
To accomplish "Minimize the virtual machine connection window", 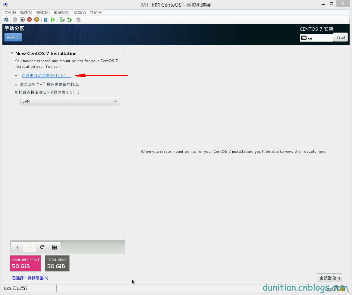I will [x=323, y=4].
